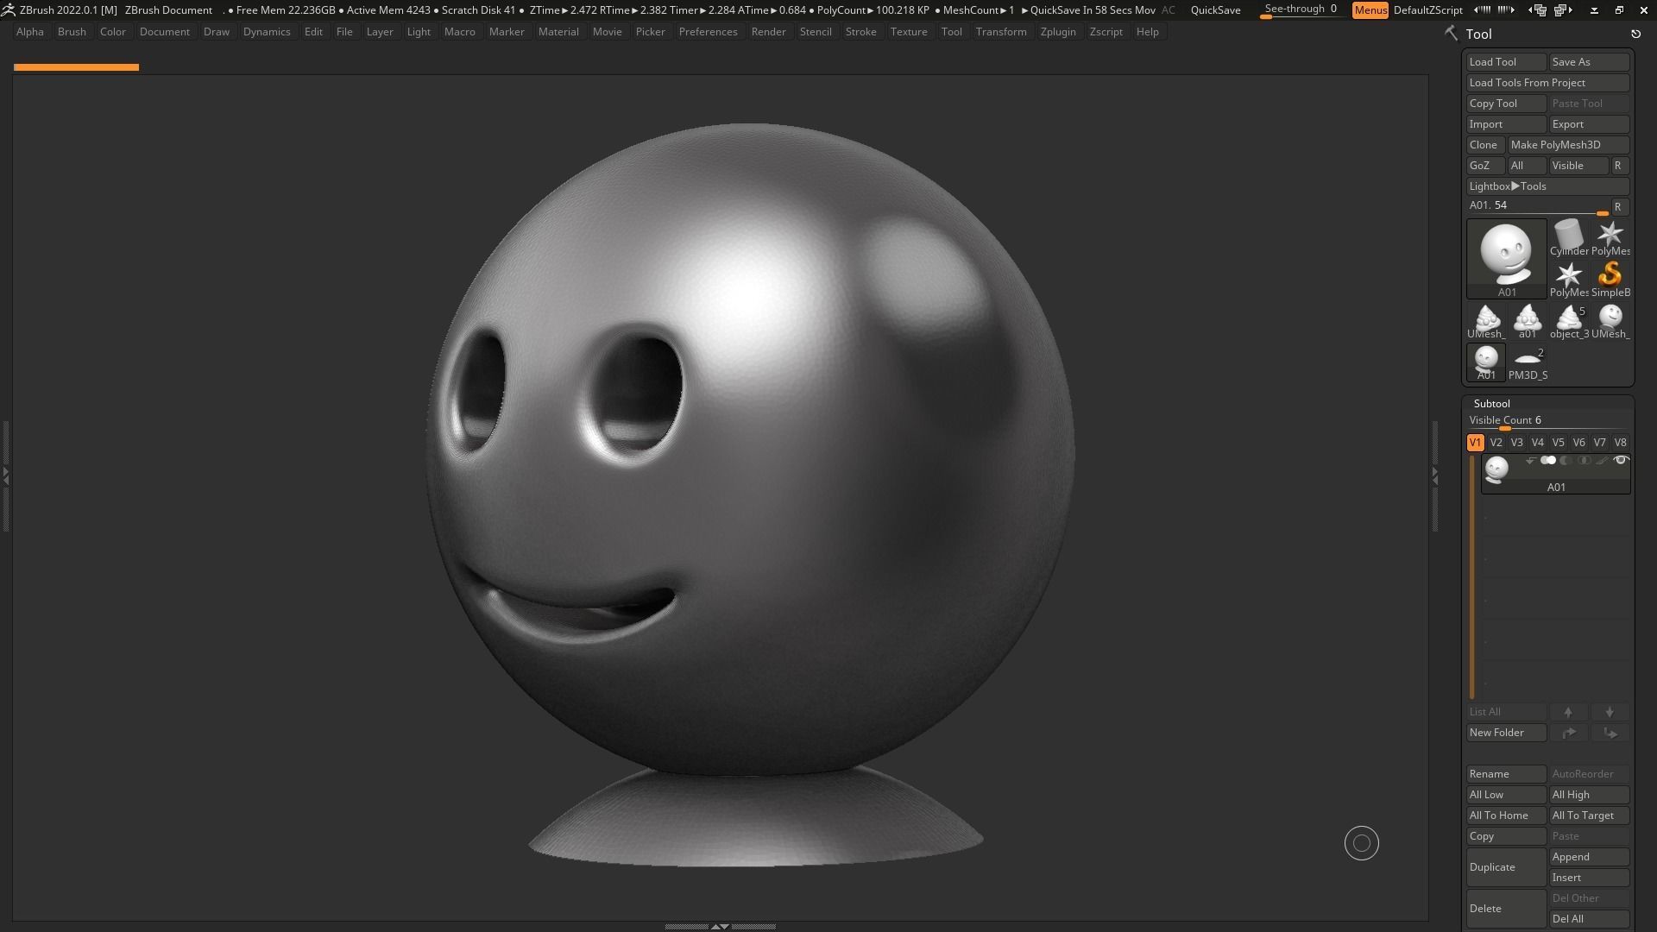Open the Preferences menu
The height and width of the screenshot is (932, 1657).
point(708,32)
